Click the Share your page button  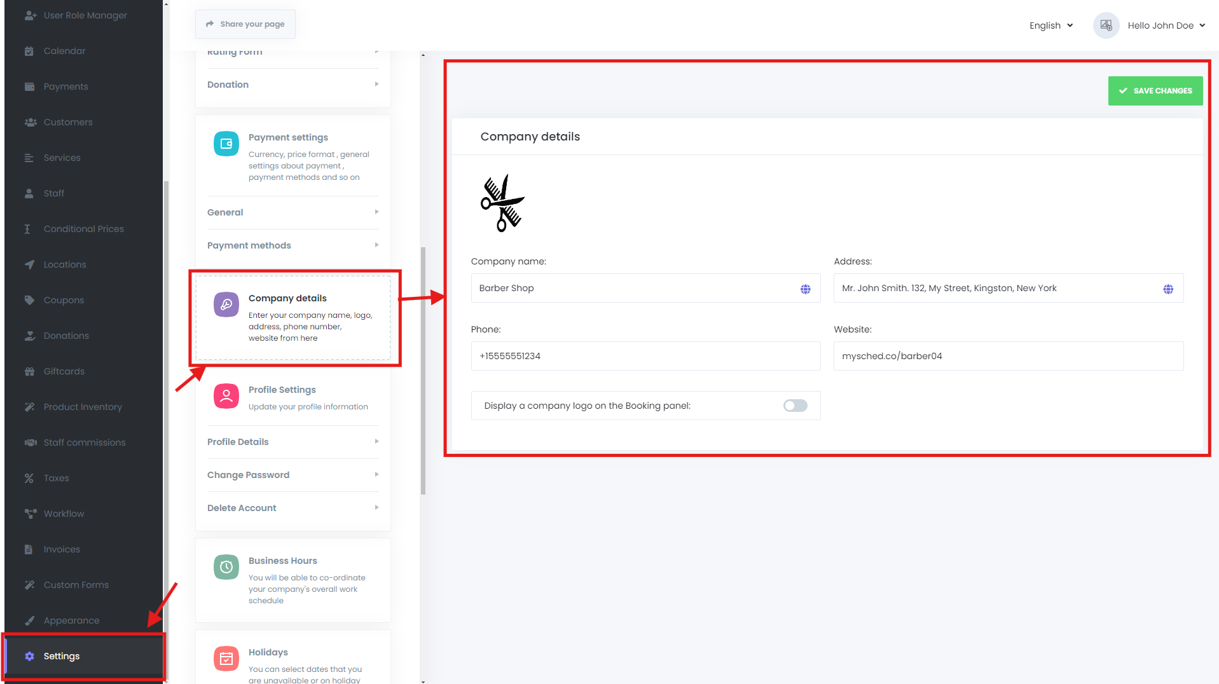245,24
